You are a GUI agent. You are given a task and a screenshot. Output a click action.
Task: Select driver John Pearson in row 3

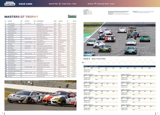[x=11, y=23]
